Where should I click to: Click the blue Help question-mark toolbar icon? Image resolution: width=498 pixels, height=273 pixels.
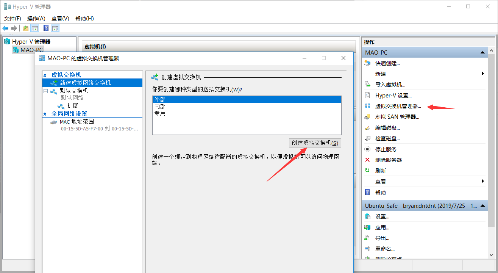(46, 28)
